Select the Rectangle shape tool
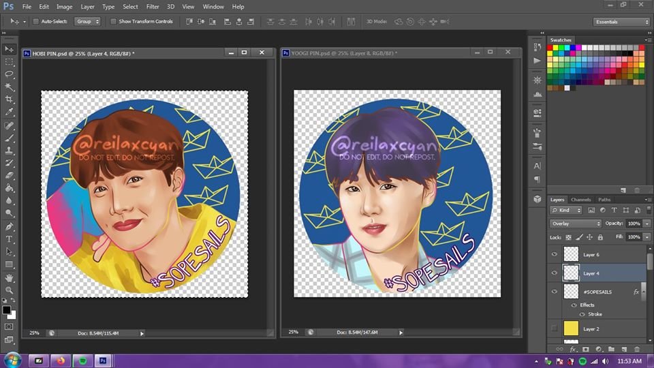 [x=9, y=264]
